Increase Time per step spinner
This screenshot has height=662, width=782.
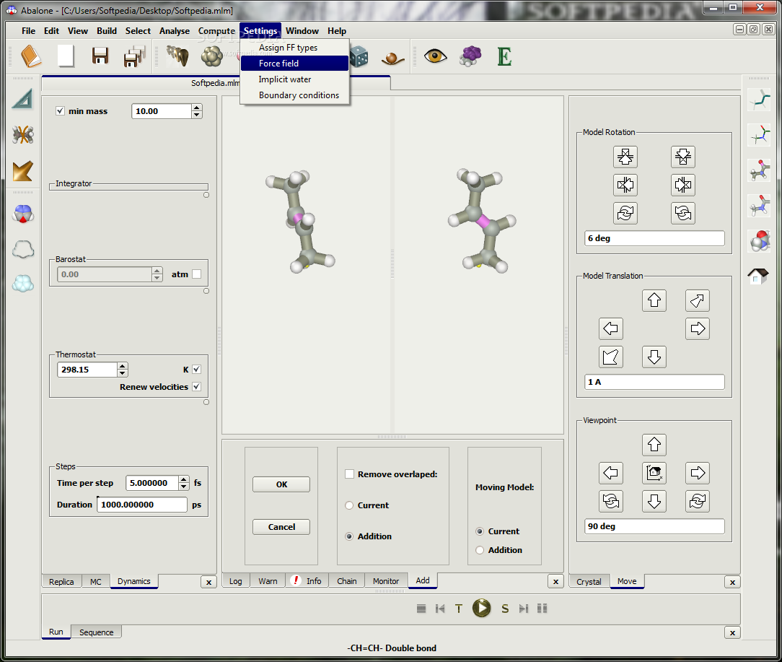click(184, 479)
